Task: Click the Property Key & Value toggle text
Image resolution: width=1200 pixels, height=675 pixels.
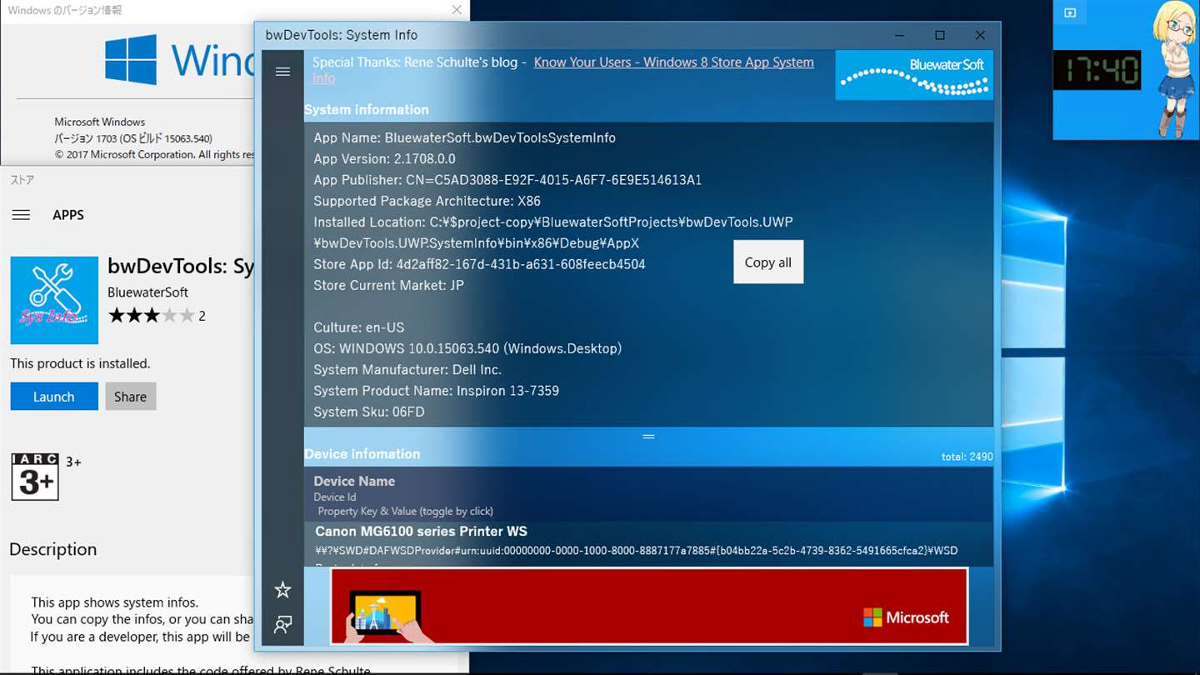Action: (x=405, y=512)
